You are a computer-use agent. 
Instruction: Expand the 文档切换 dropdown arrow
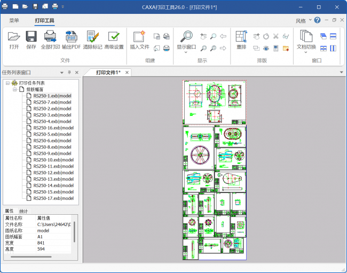click(x=306, y=52)
